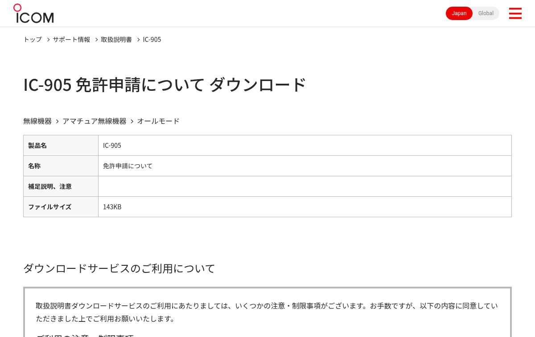Screen dimensions: 535x337
Task: Click the page title IC-905 免許申請について ダウンロード
Action: click(x=165, y=85)
